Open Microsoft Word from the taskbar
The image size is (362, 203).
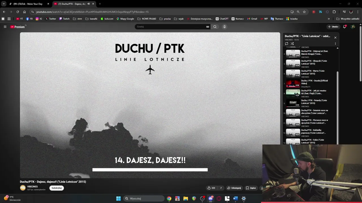click(235, 198)
